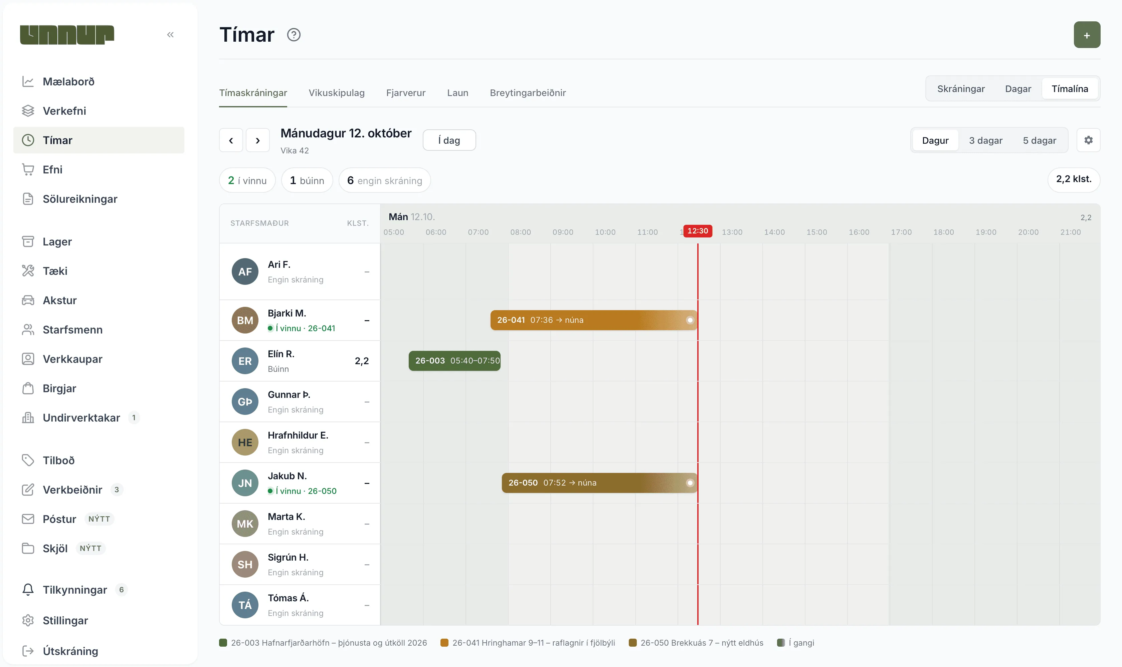Open Akstur driving in sidebar

point(99,300)
